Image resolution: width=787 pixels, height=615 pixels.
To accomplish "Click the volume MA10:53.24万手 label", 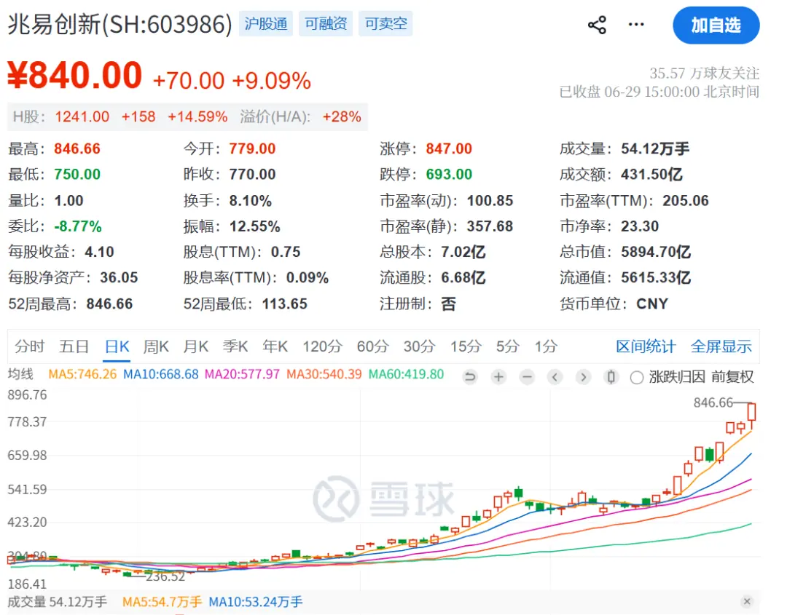I will [256, 601].
